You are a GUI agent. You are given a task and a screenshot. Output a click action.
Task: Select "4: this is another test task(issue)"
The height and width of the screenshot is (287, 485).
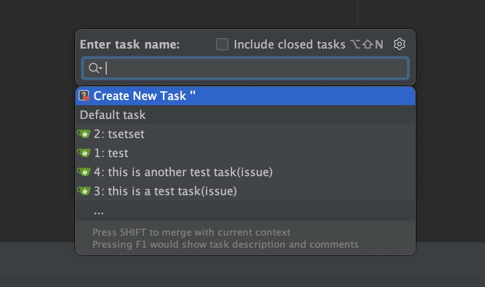coord(183,172)
